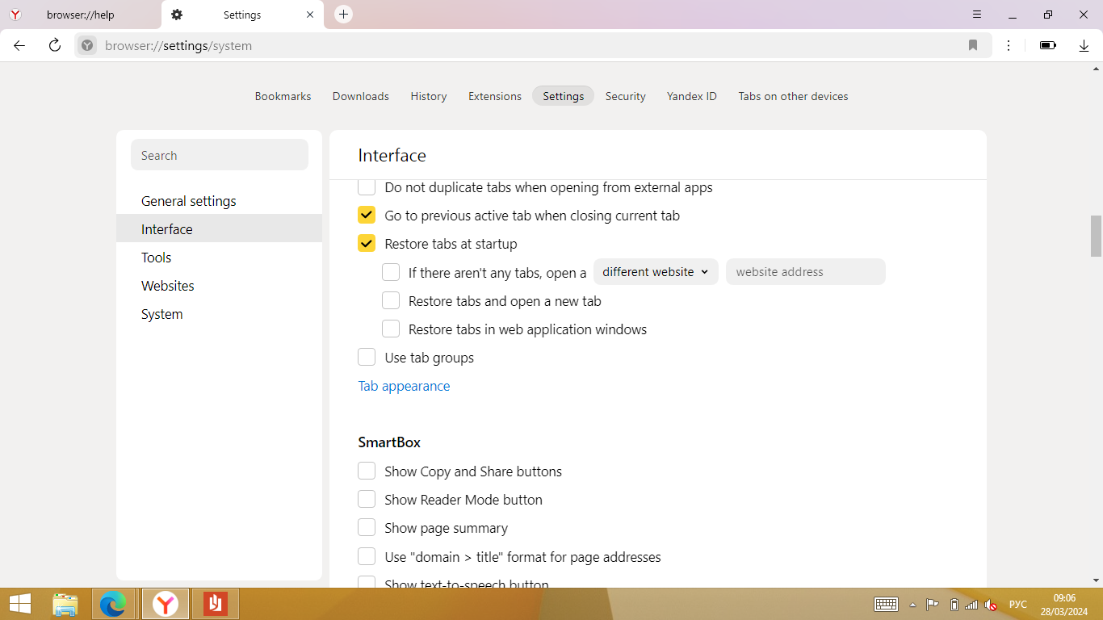Check If there aren't any tabs option

391,272
